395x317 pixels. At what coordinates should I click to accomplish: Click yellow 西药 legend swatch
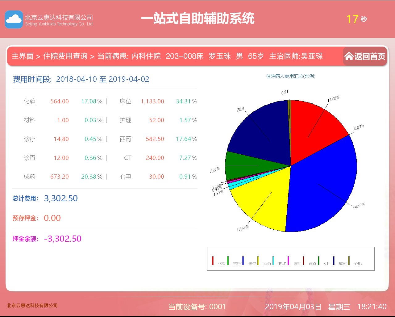pyautogui.click(x=258, y=261)
